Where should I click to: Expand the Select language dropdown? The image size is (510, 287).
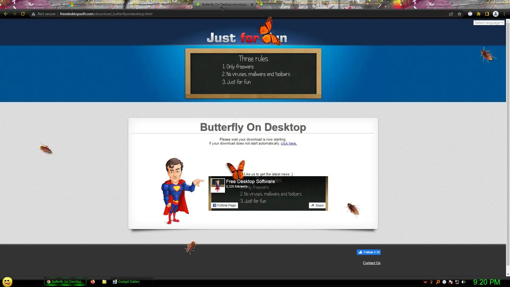pos(489,23)
